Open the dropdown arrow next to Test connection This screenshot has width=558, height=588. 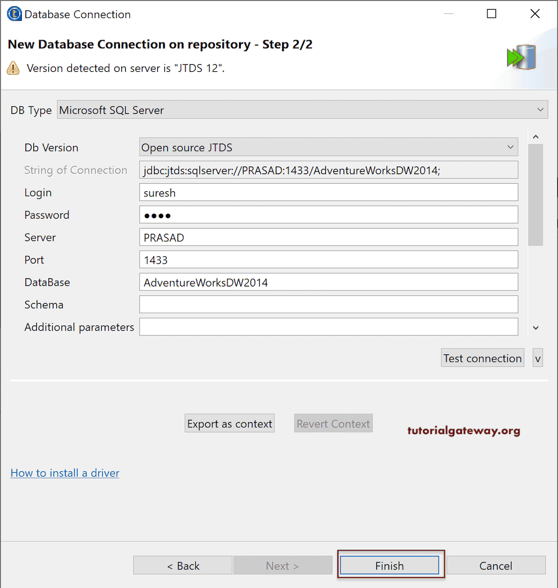(x=537, y=358)
